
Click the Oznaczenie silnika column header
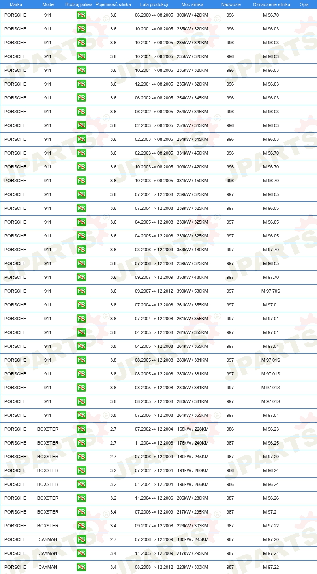[272, 4]
